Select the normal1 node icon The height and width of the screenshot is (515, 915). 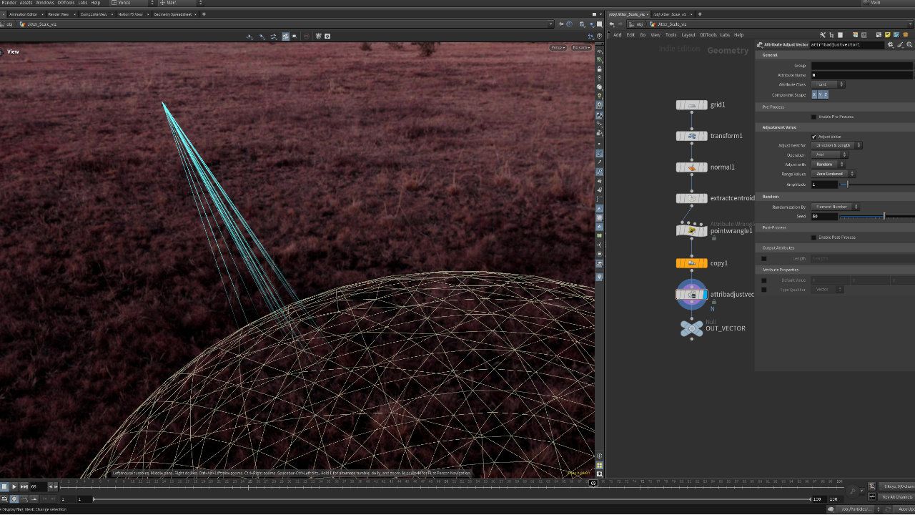click(691, 167)
